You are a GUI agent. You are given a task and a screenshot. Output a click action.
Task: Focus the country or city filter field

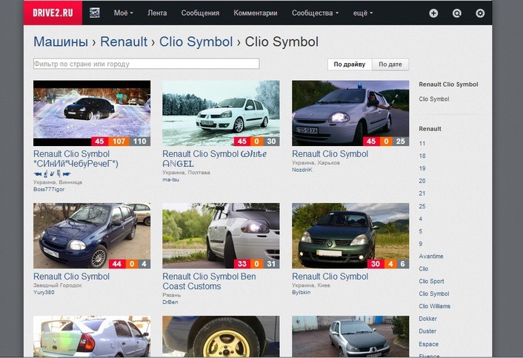click(x=147, y=64)
